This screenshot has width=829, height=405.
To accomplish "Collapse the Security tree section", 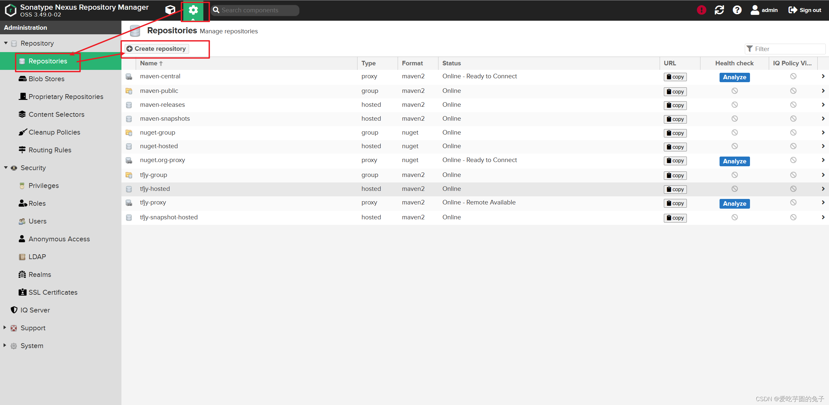I will (6, 168).
